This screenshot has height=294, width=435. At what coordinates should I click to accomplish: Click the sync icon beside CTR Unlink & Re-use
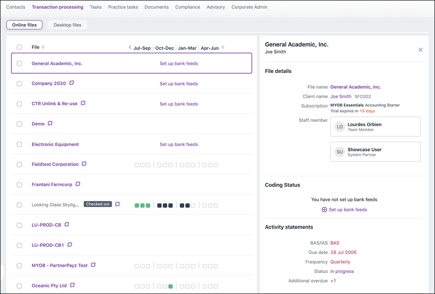click(x=83, y=103)
